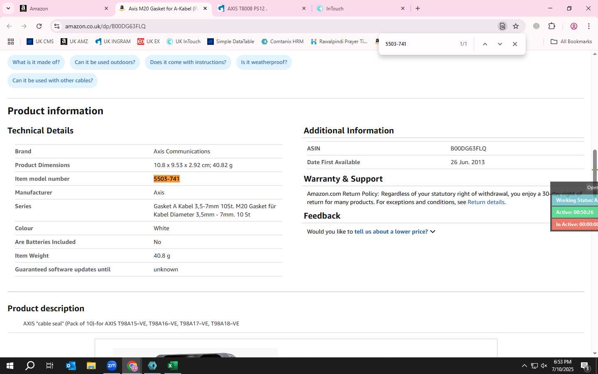598x374 pixels.
Task: Go back with the browser back arrow
Action: [x=9, y=26]
